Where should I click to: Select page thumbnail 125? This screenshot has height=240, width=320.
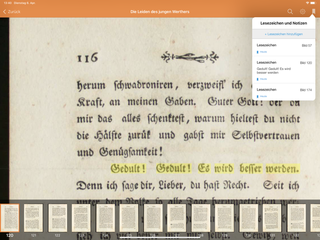[x=129, y=218]
